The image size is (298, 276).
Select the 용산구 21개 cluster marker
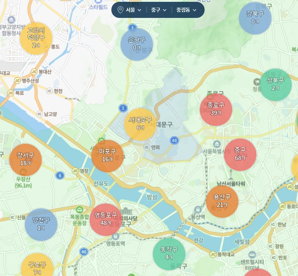coord(222,201)
